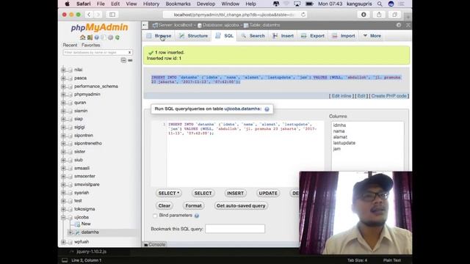Image resolution: width=470 pixels, height=264 pixels.
Task: Click the AirPlay display icon in menu bar
Action: click(x=297, y=4)
